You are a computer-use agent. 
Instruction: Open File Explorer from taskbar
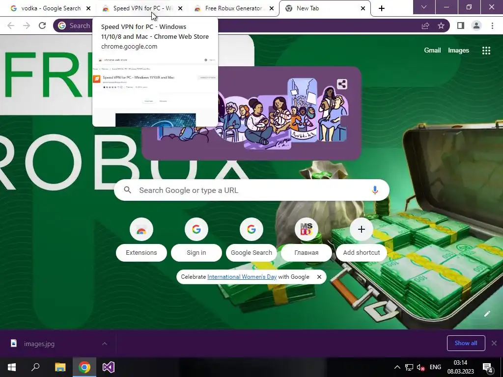tap(60, 367)
